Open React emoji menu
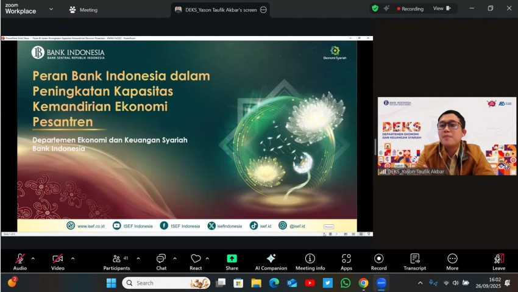Image resolution: width=518 pixels, height=292 pixels. 196,262
